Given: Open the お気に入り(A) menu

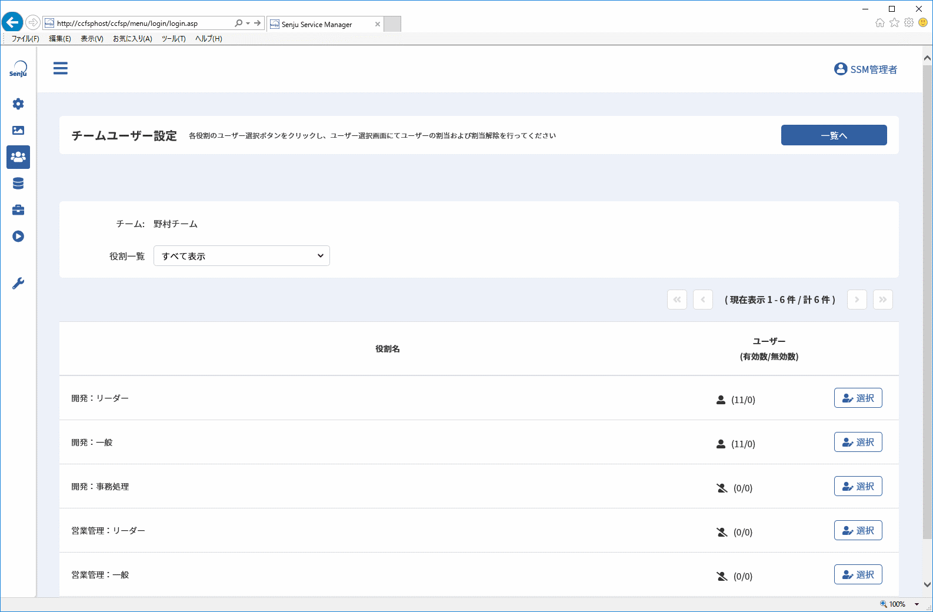Looking at the screenshot, I should tap(132, 39).
